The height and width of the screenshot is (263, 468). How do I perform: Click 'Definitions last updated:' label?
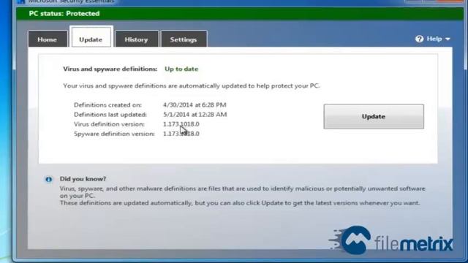coord(110,115)
